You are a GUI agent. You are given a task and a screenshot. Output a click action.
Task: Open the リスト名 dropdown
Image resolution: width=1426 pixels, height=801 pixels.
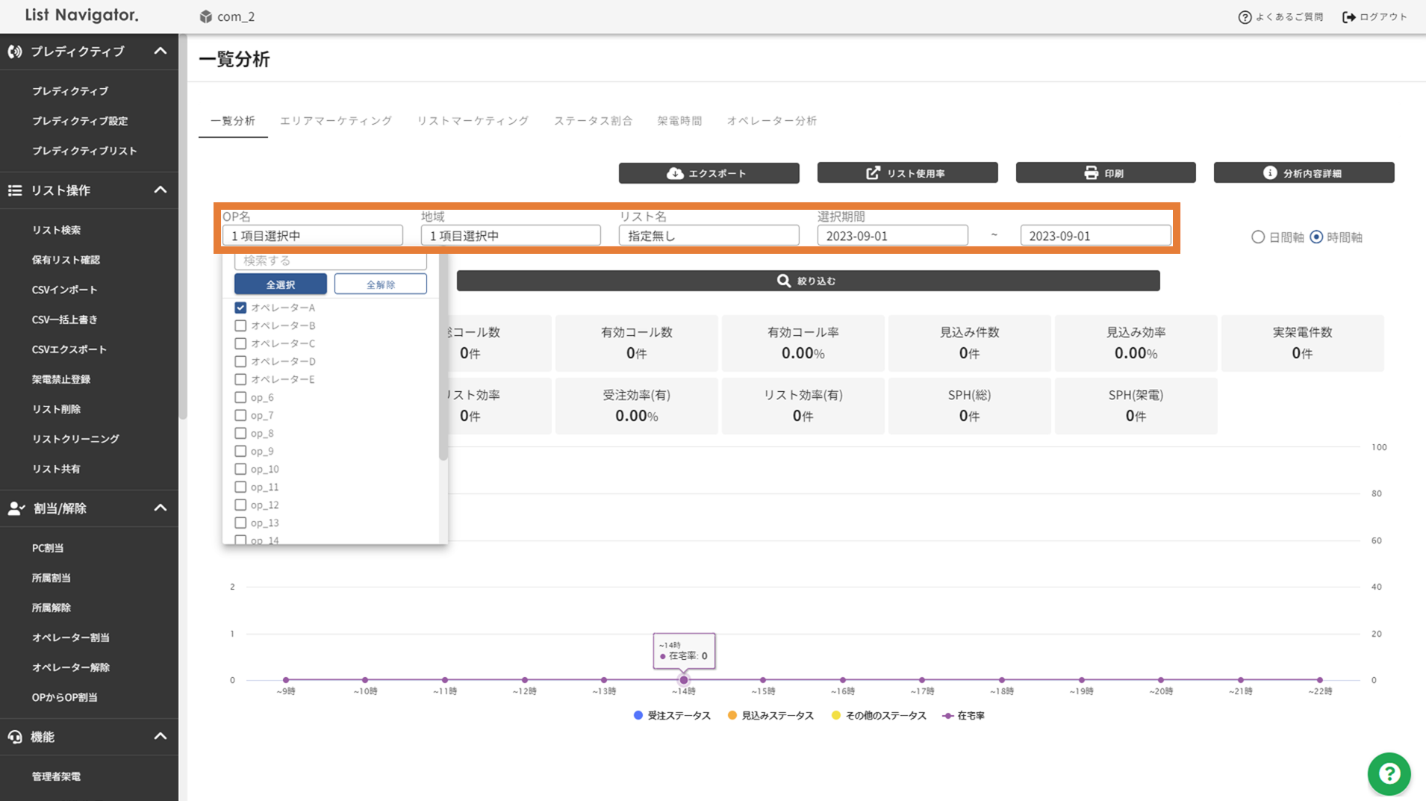click(x=709, y=236)
